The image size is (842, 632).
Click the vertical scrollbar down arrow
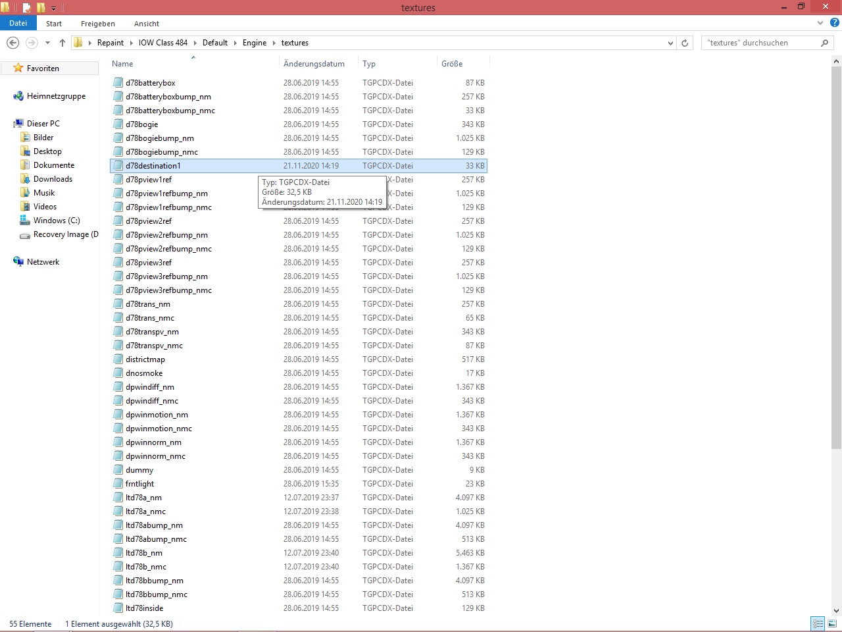(836, 611)
